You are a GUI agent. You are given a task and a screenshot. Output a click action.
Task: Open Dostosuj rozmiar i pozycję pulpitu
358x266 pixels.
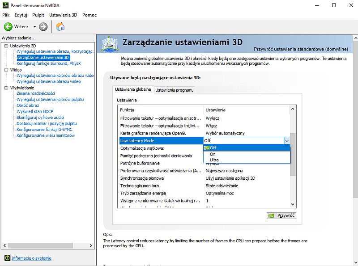[x=47, y=123]
